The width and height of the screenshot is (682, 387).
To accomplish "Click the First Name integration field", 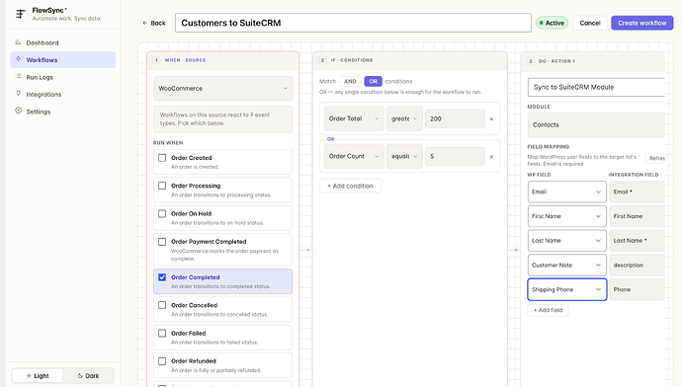I will pos(638,216).
